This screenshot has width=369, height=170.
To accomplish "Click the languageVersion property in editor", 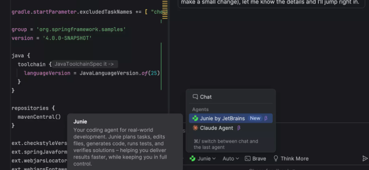I will click(47, 73).
